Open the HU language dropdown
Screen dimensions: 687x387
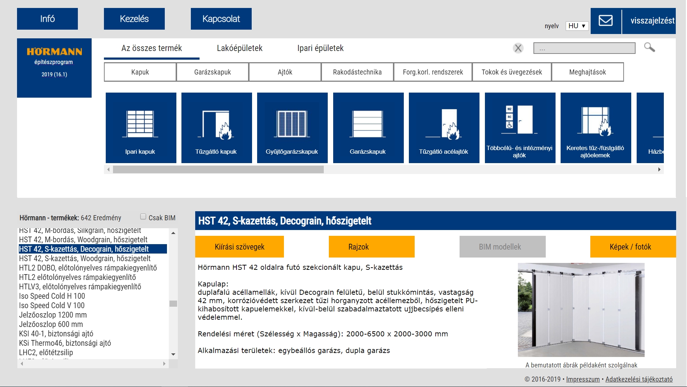point(577,26)
